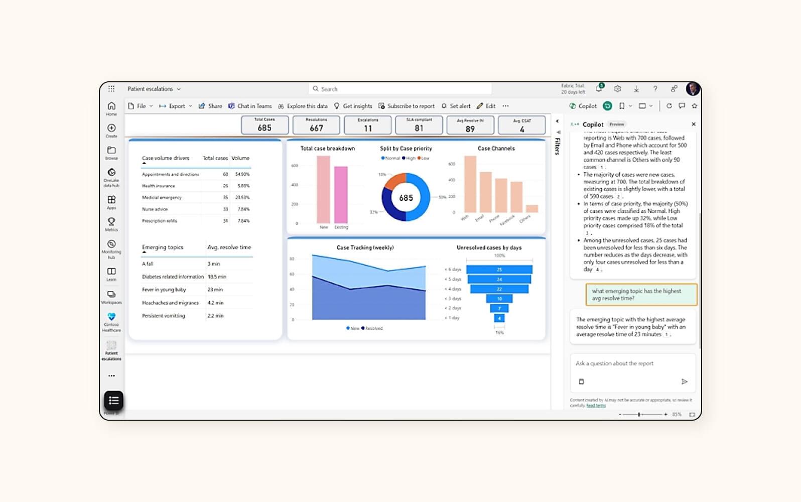
Task: Select the High legend item
Action: tap(409, 158)
